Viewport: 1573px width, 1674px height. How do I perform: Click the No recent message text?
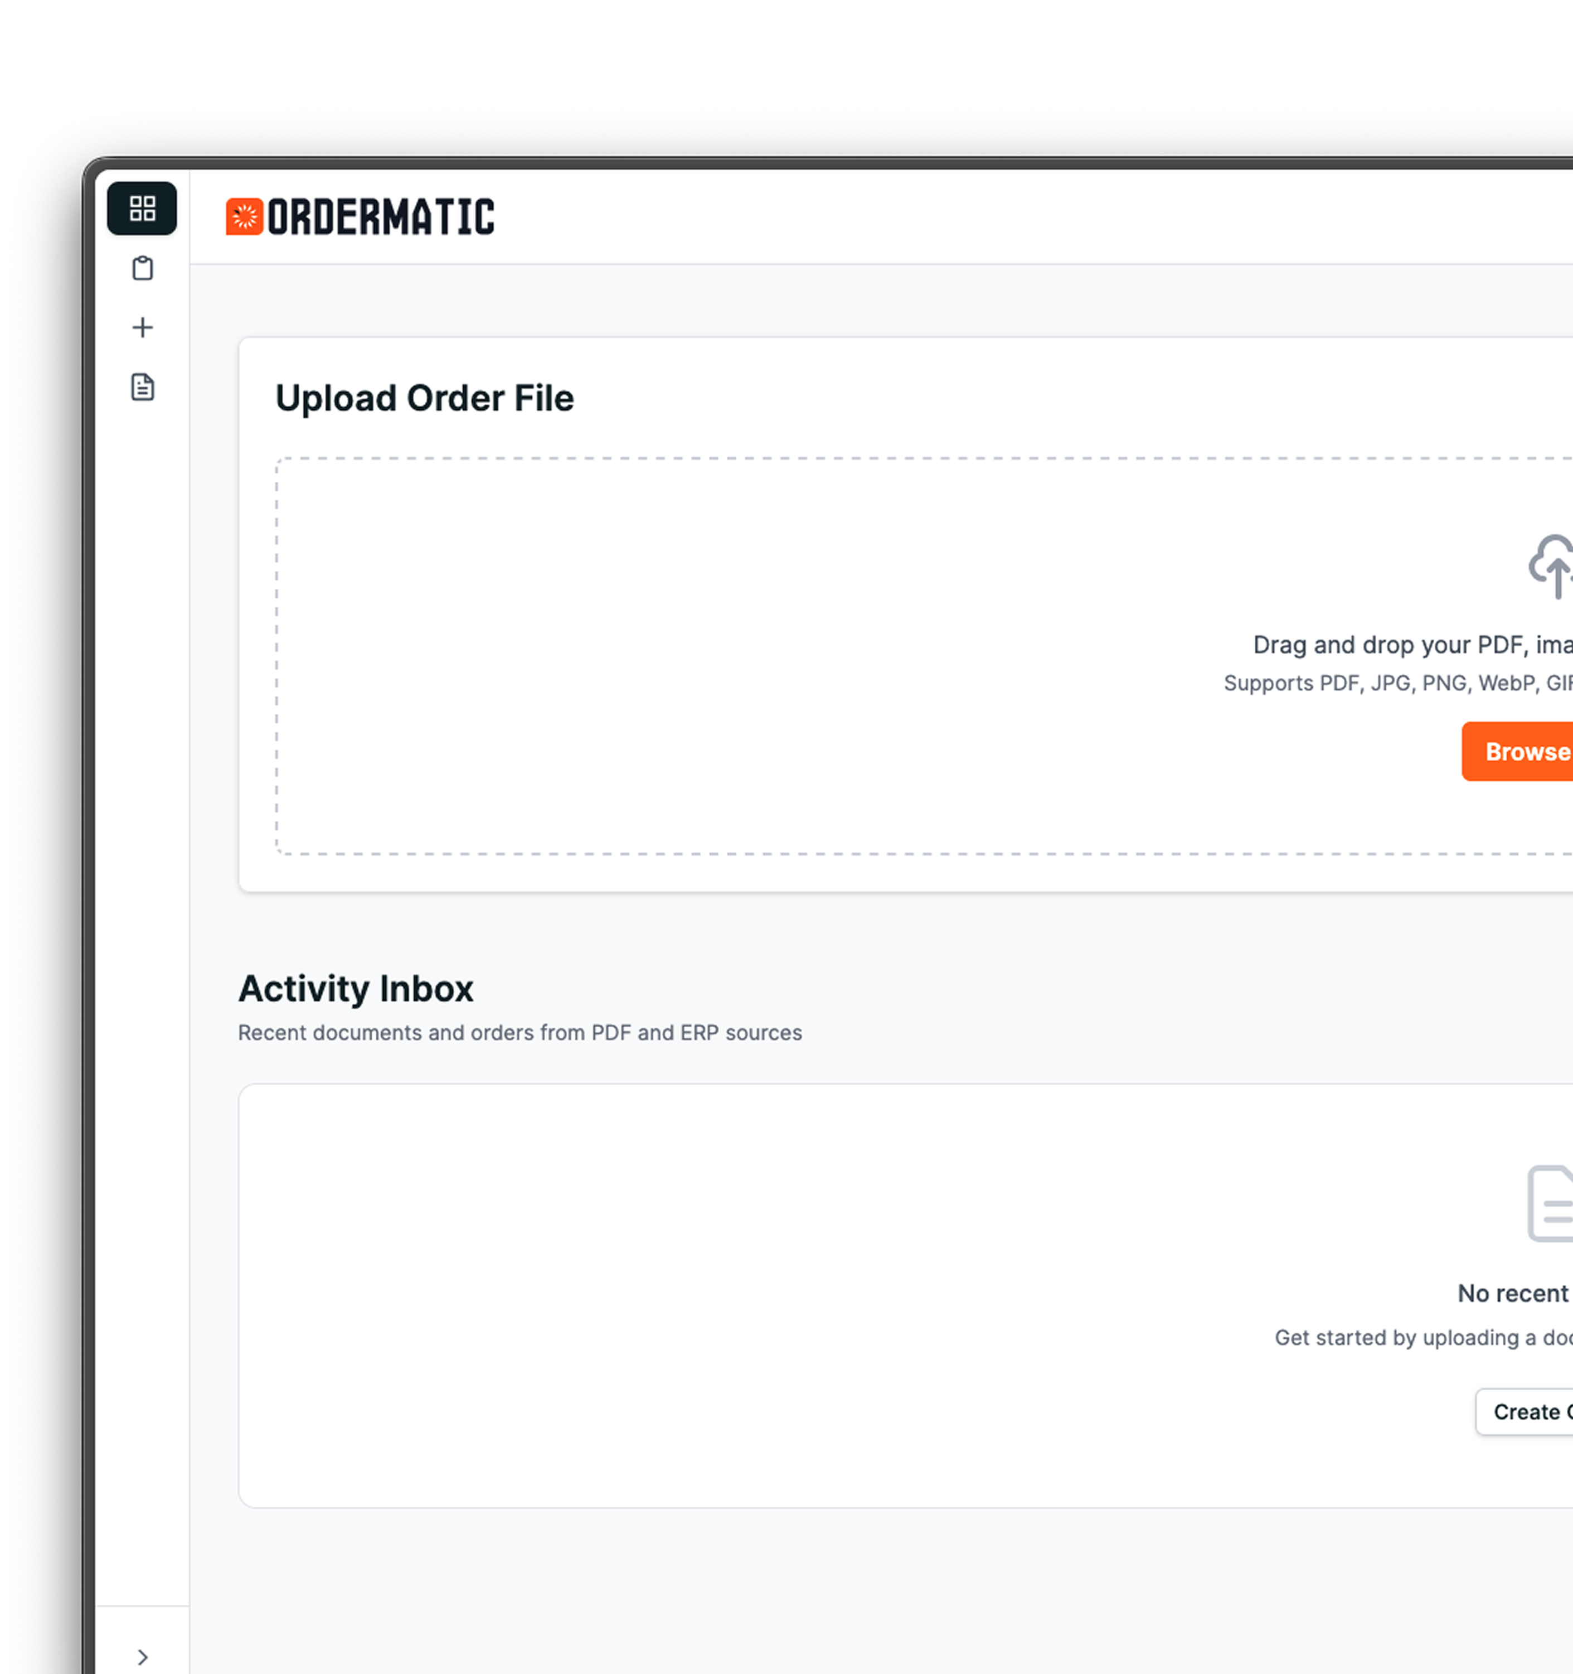1512,1293
